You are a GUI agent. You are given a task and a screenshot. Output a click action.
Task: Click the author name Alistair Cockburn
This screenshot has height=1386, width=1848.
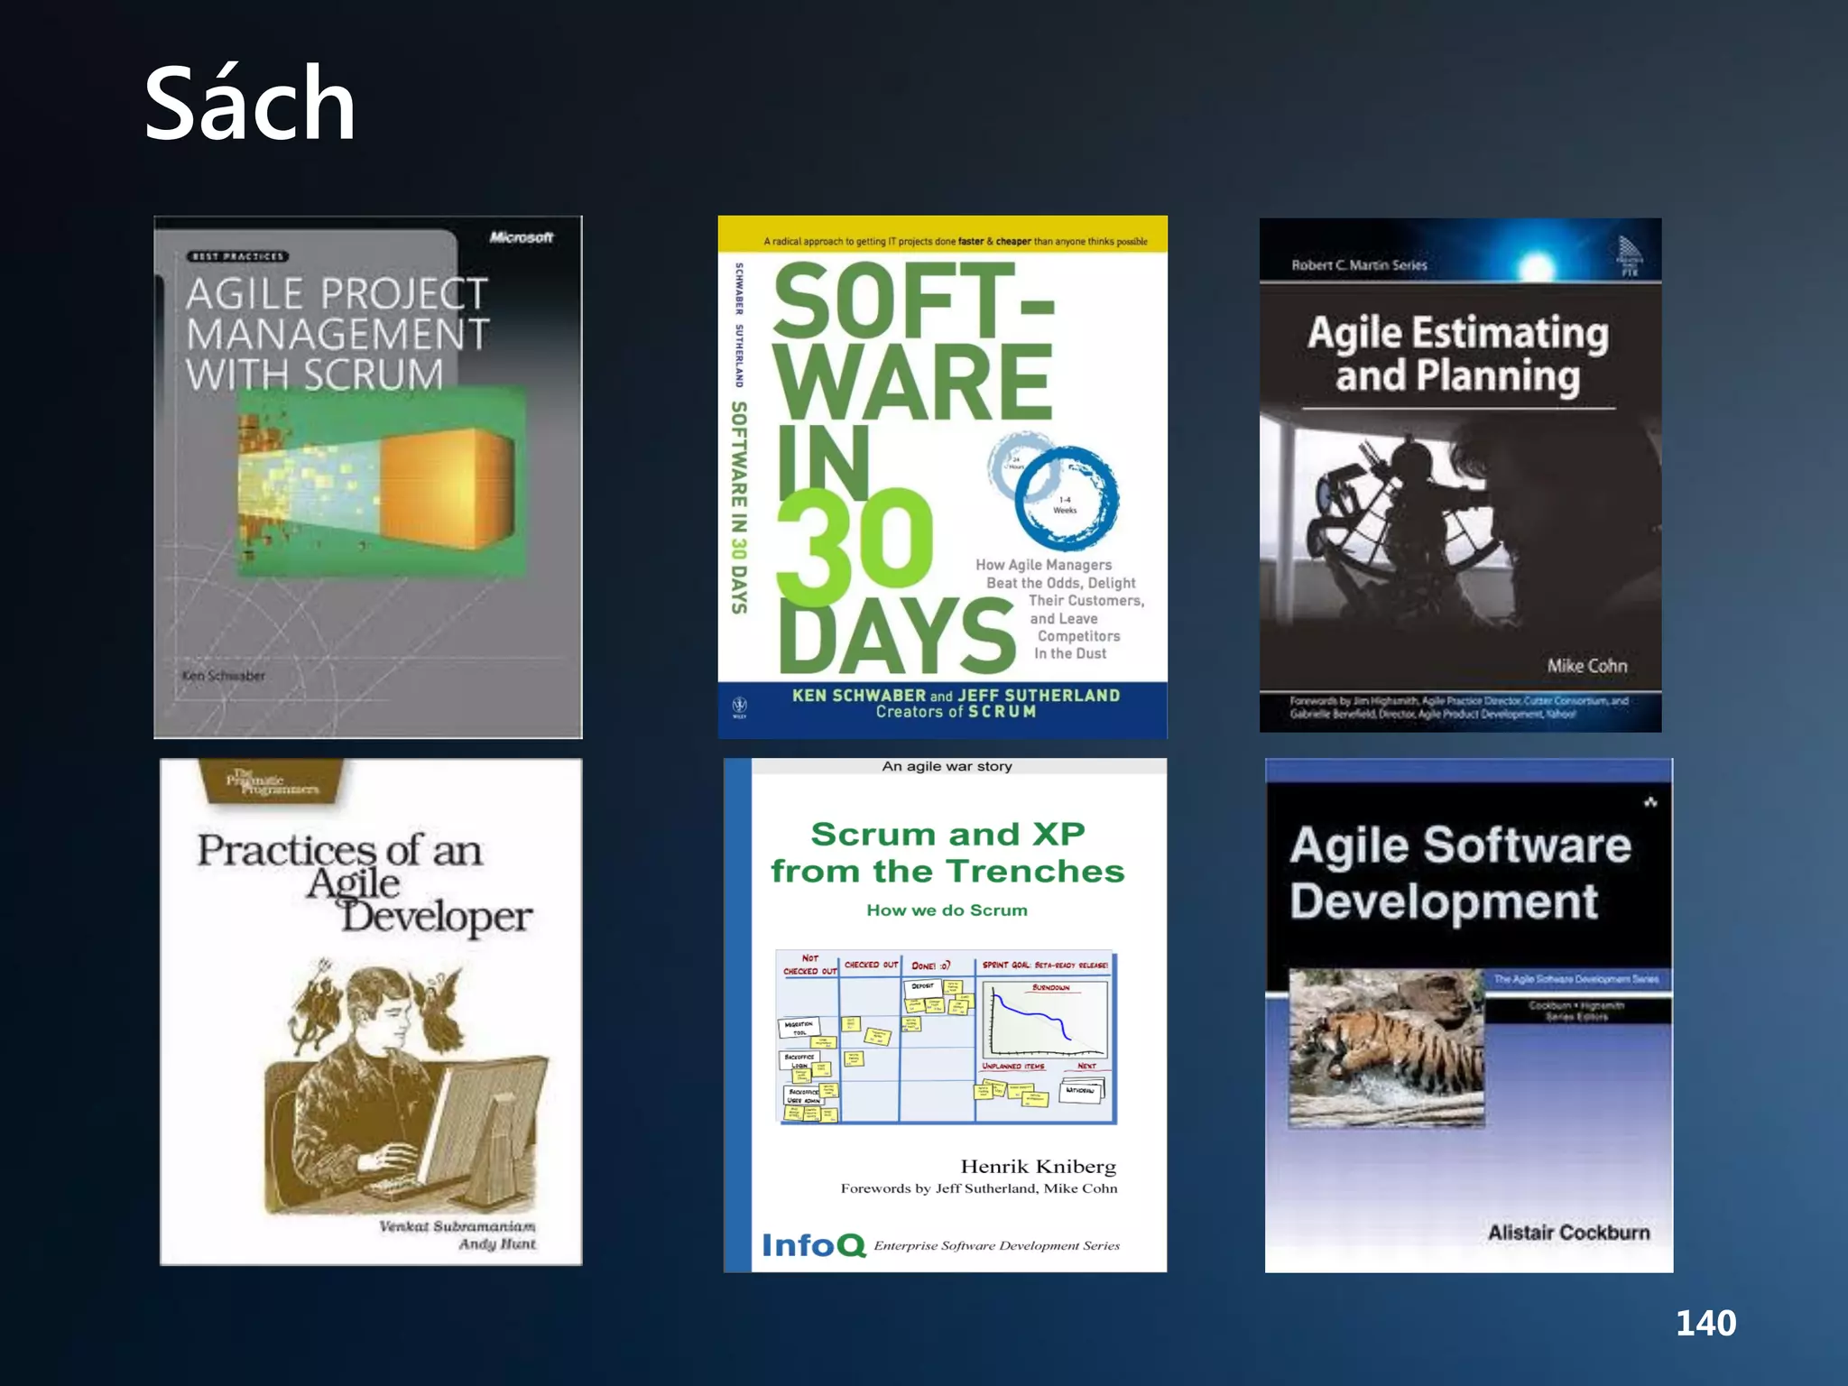point(1568,1232)
